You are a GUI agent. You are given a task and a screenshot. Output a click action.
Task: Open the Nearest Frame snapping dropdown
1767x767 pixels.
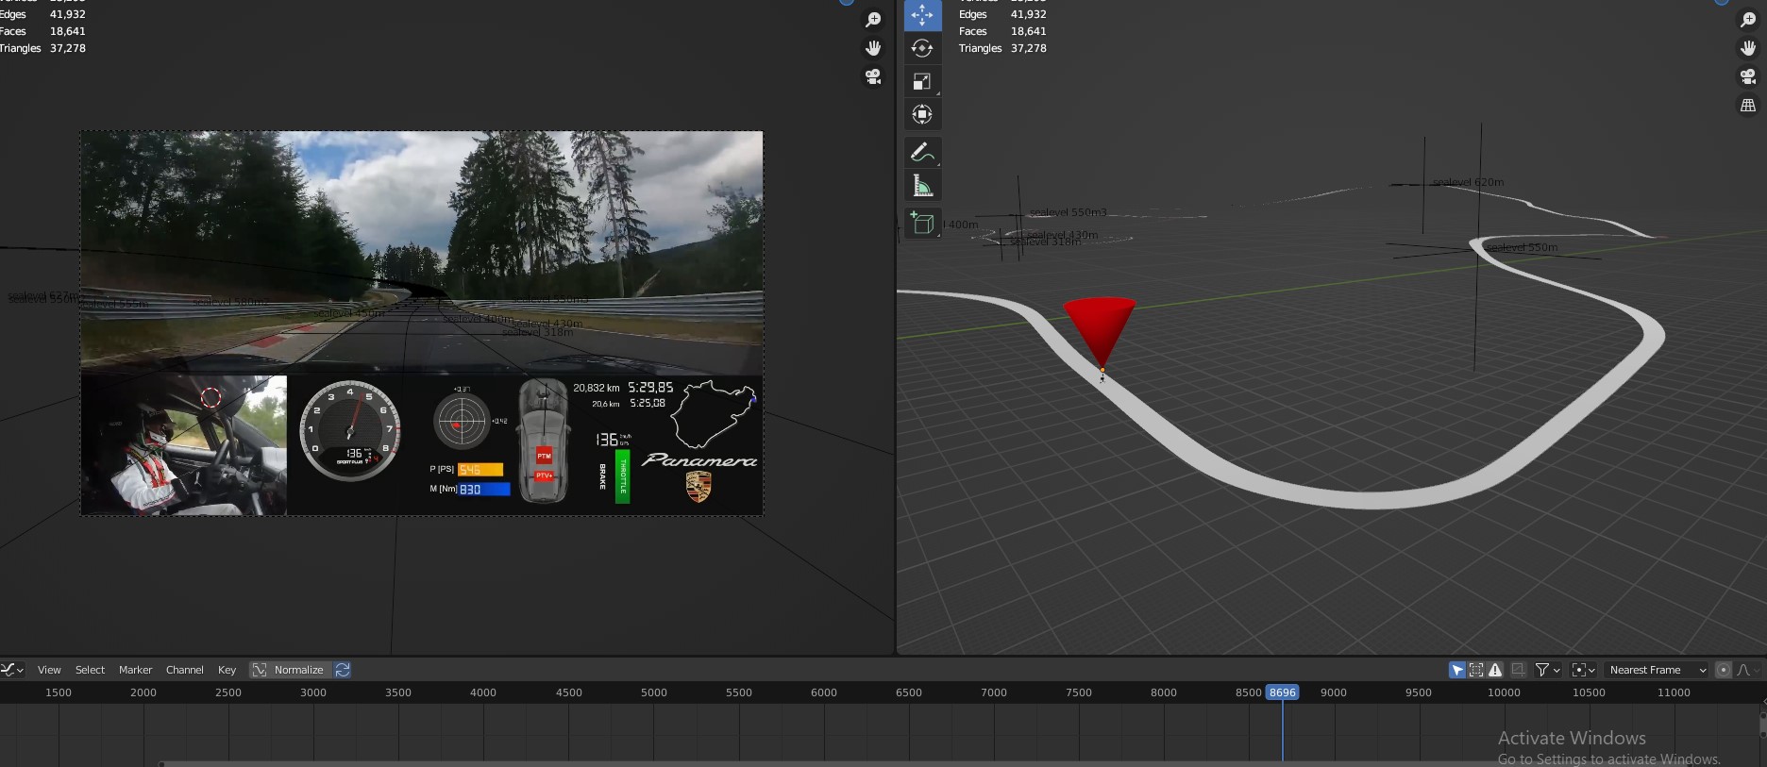1657,670
